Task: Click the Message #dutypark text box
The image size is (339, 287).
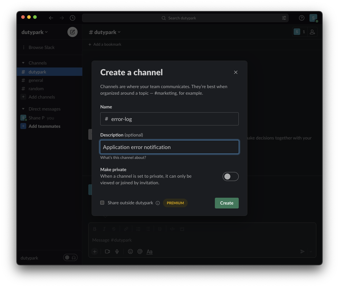Action: pyautogui.click(x=202, y=240)
